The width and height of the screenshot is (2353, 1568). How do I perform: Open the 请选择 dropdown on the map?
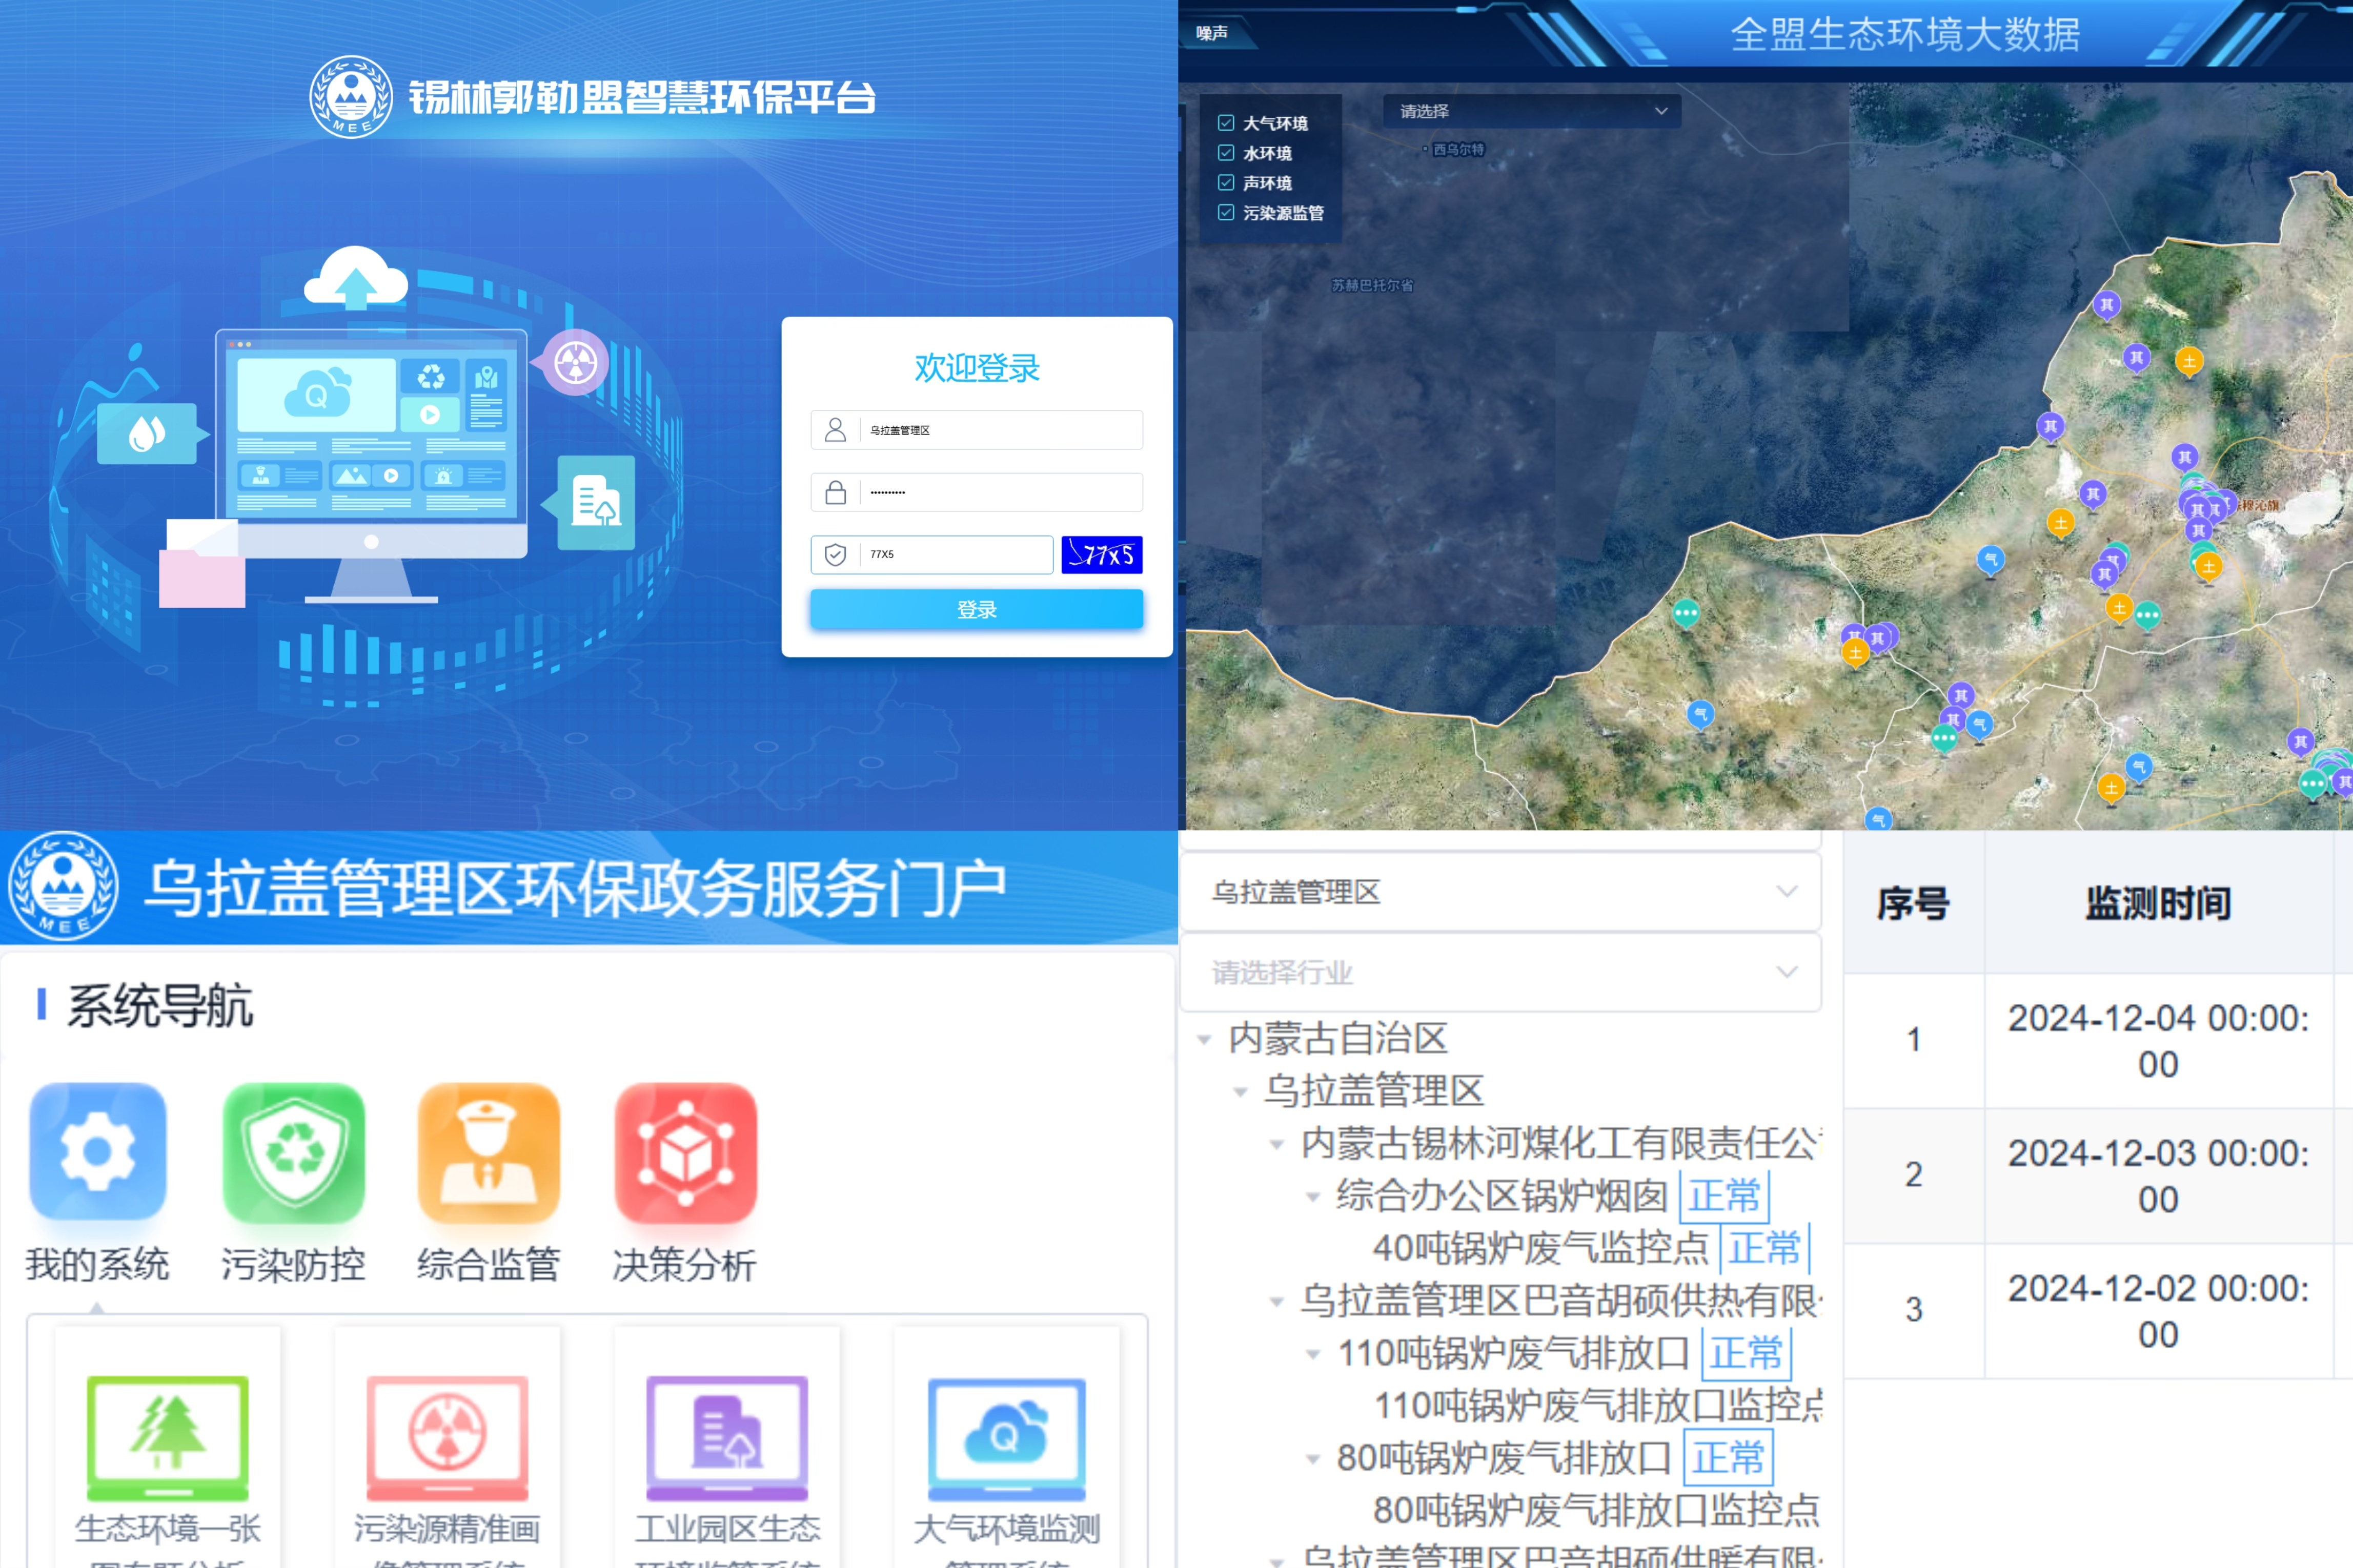(x=1532, y=111)
